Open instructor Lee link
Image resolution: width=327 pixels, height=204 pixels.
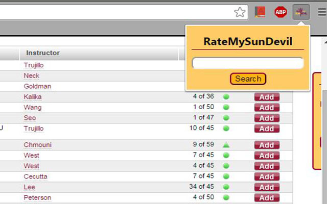[30, 187]
